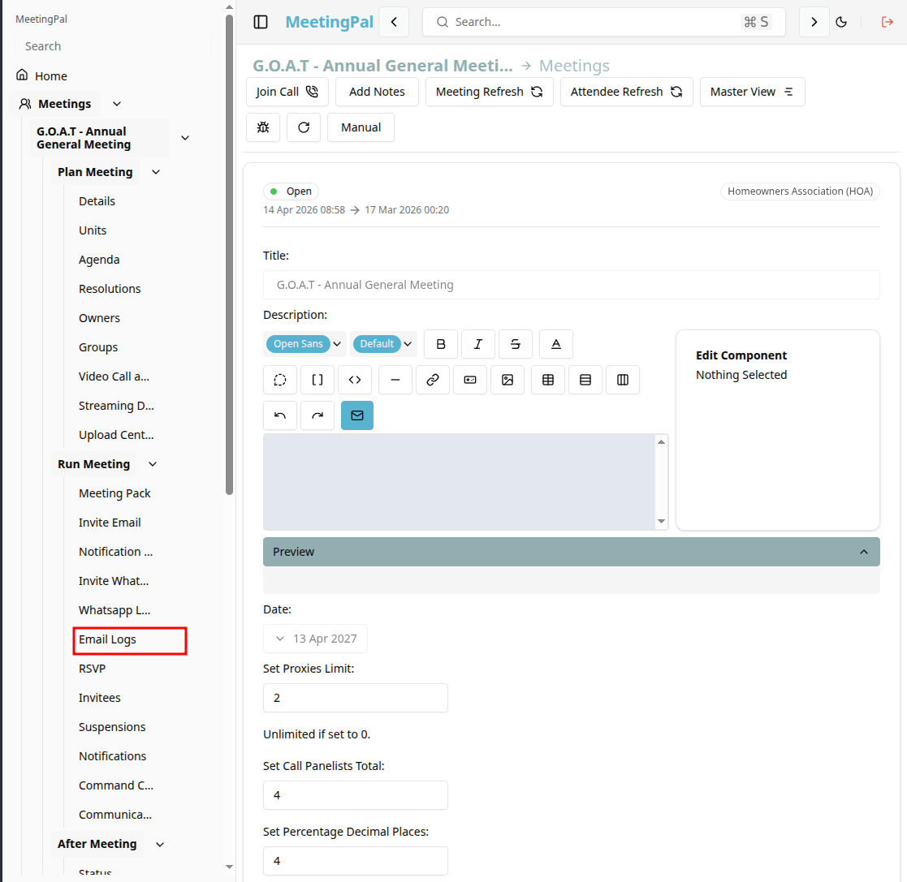Undo last editor change
The image size is (907, 882).
pos(280,415)
